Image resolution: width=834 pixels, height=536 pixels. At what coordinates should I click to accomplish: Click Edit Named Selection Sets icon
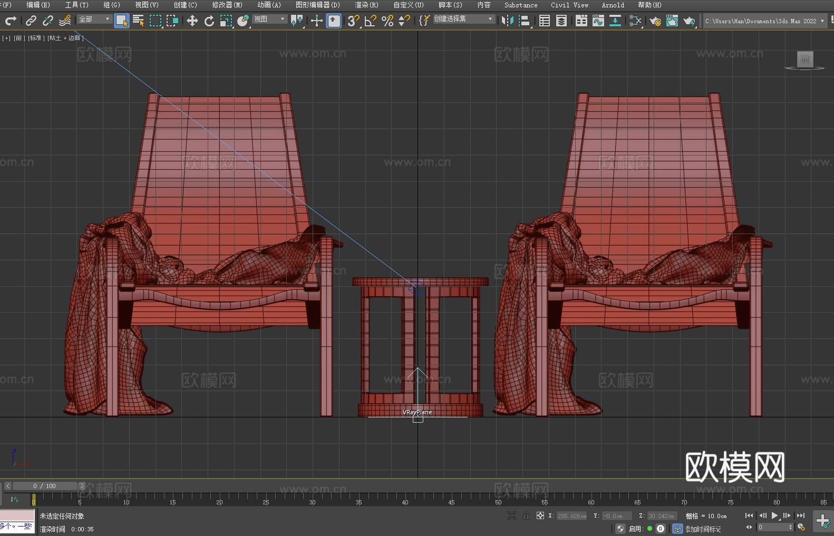click(424, 21)
